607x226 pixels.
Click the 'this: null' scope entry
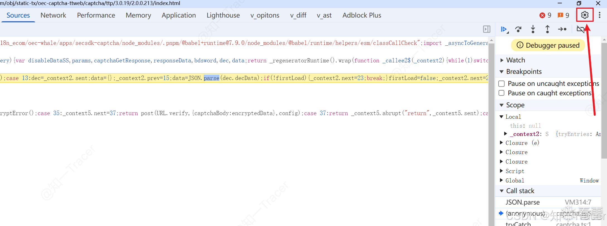pos(525,126)
